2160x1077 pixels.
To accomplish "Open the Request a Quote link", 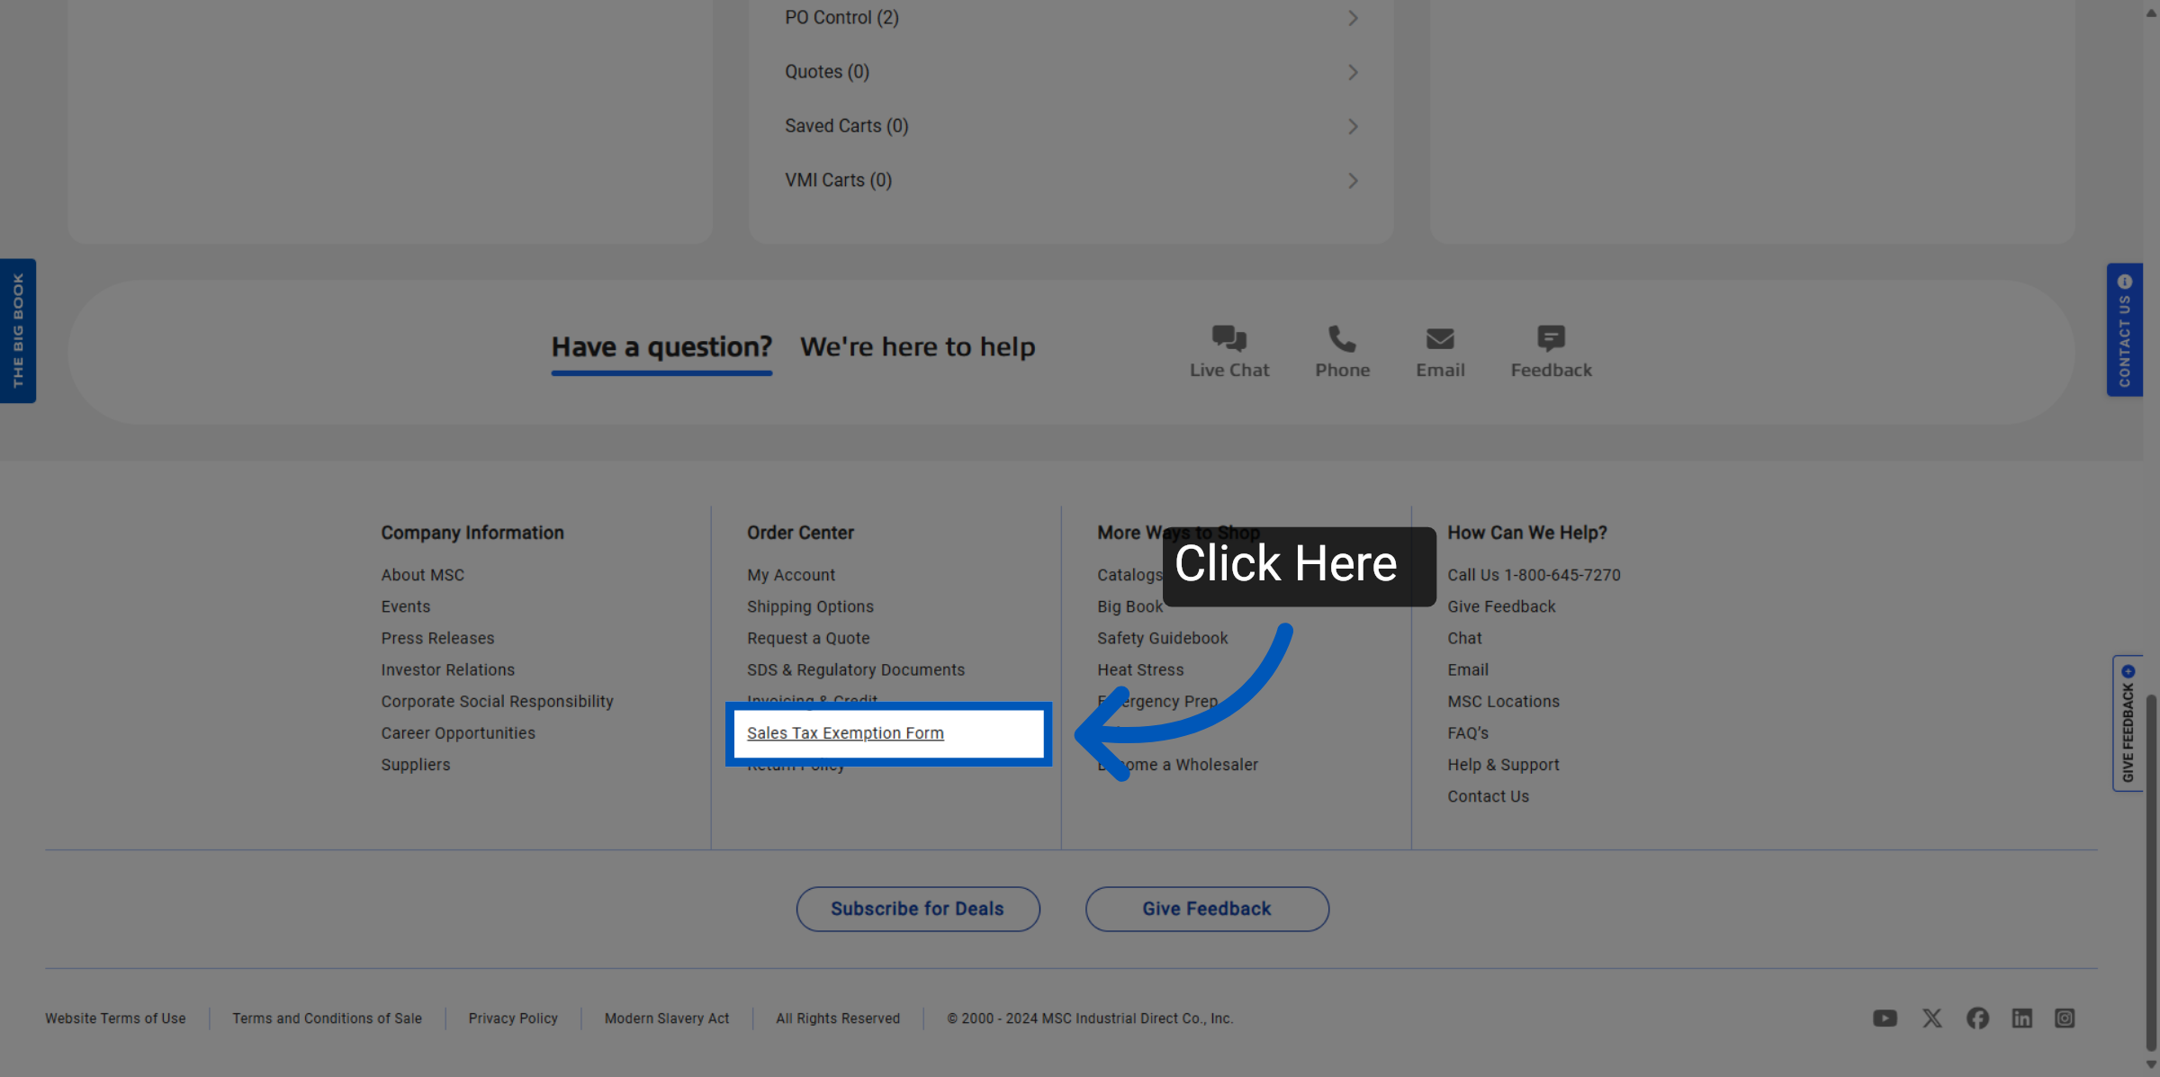I will point(808,638).
